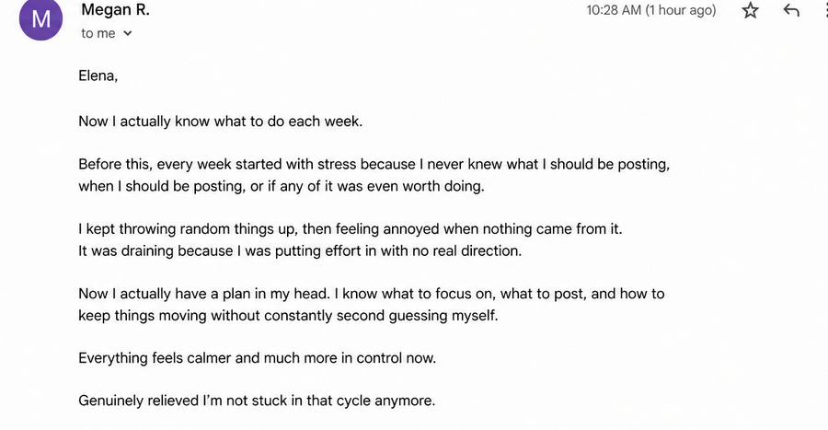Open sender details for Megan R.

click(x=115, y=9)
